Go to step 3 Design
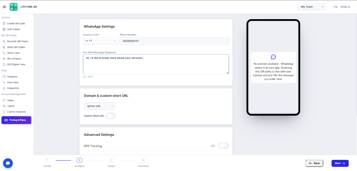 point(111,162)
